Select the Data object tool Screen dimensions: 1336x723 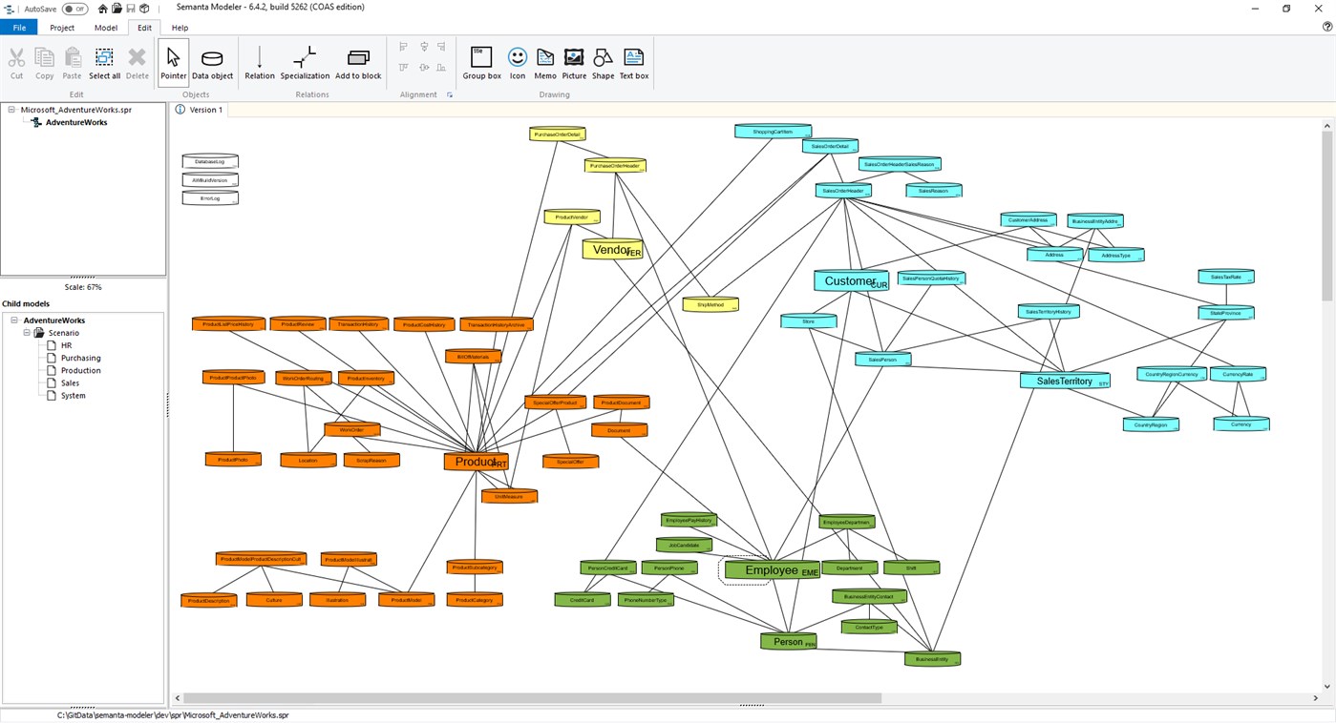click(x=211, y=63)
